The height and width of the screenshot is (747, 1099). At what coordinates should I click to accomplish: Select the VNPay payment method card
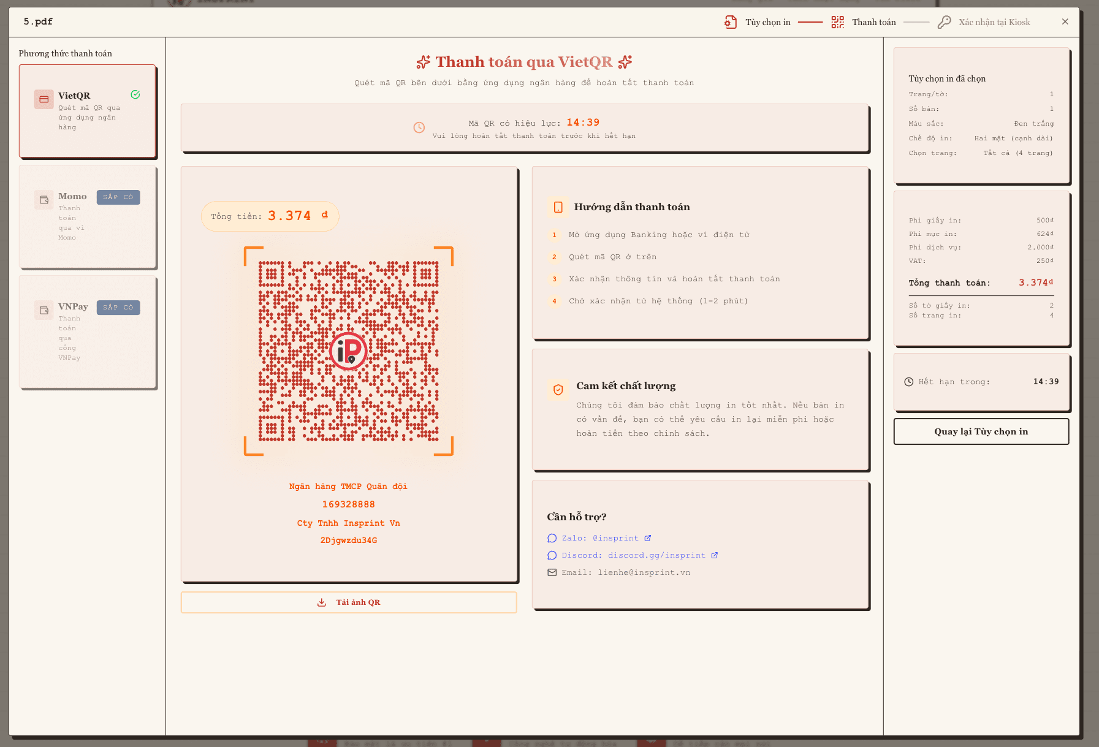pyautogui.click(x=87, y=332)
